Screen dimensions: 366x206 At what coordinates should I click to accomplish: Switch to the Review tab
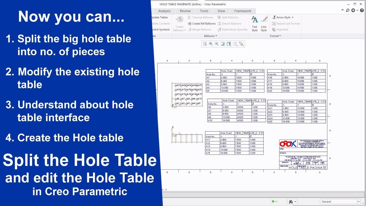(x=185, y=11)
